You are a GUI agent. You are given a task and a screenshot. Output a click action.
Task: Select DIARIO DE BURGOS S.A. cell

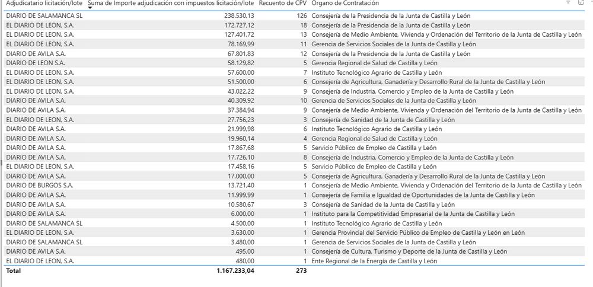pos(40,185)
